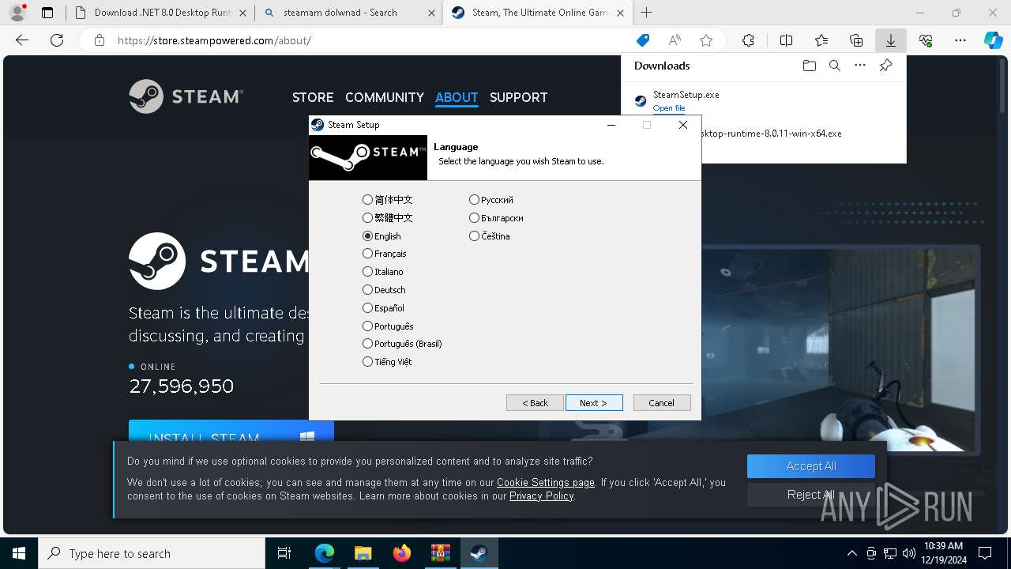This screenshot has height=569, width=1011.
Task: Open Browser essentials heart icon
Action: pyautogui.click(x=926, y=40)
